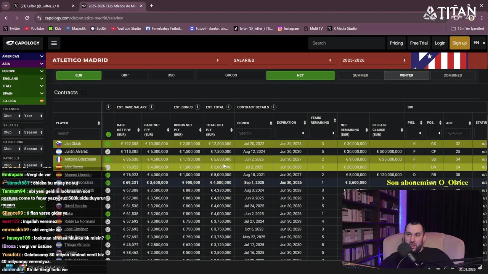Open Finances Club dropdown

coord(12,116)
